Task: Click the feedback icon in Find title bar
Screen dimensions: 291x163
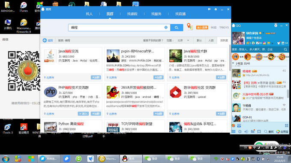Action: pyautogui.click(x=209, y=9)
